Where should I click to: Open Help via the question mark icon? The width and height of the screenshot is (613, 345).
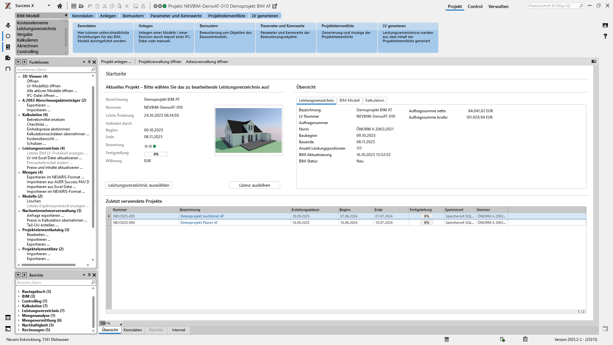[605, 36]
